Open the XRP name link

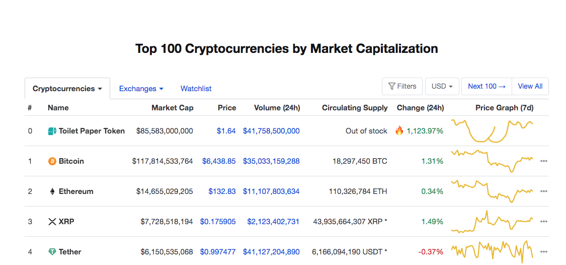[x=66, y=222]
